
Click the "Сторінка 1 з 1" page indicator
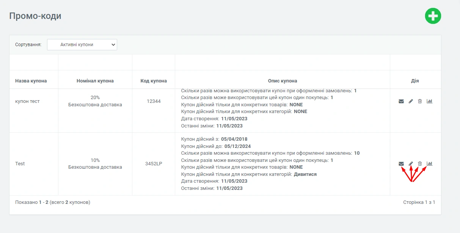click(x=419, y=202)
